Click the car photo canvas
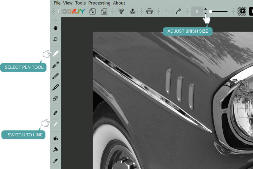253x169 pixels. (173, 100)
